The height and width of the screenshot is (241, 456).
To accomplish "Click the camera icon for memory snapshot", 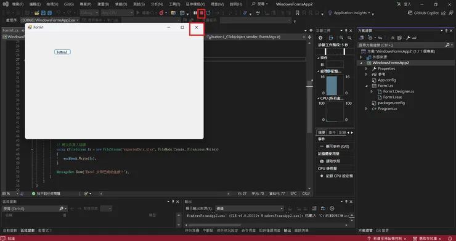I will [322, 161].
